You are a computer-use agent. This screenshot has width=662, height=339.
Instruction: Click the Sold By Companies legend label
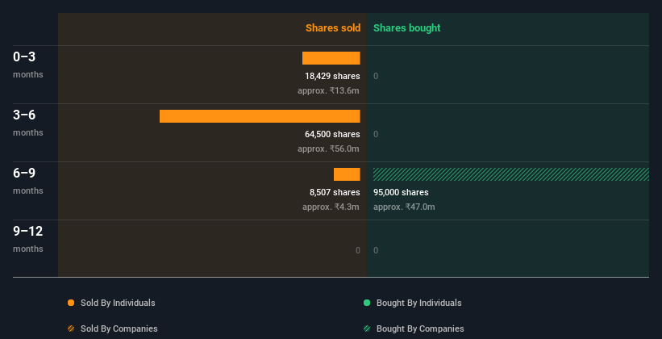coord(119,329)
